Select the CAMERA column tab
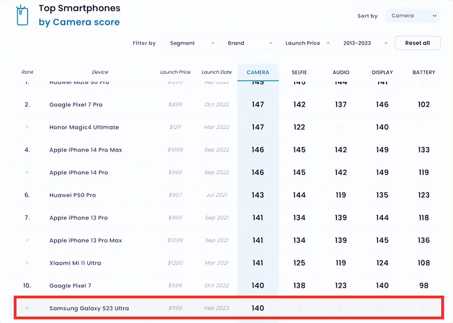453x323 pixels. (x=258, y=72)
